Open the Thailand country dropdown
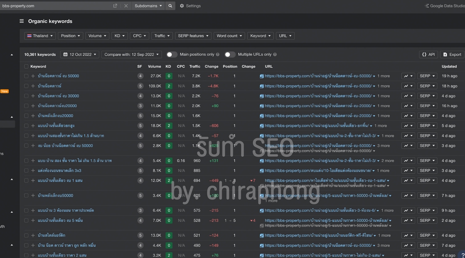465x258 pixels. tap(40, 36)
